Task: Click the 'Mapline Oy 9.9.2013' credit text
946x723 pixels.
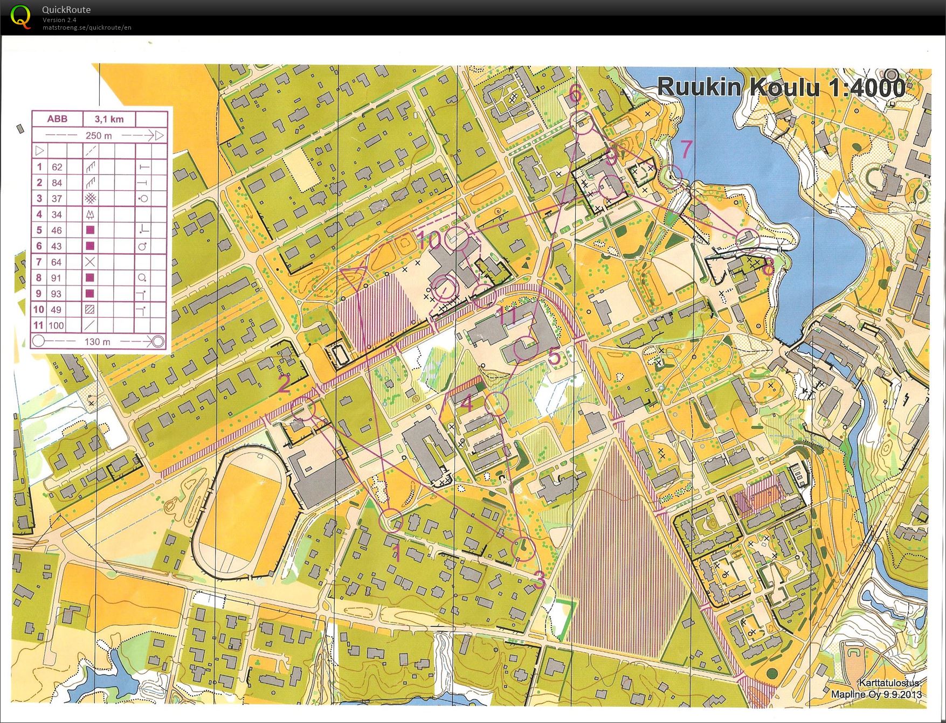Action: (876, 694)
